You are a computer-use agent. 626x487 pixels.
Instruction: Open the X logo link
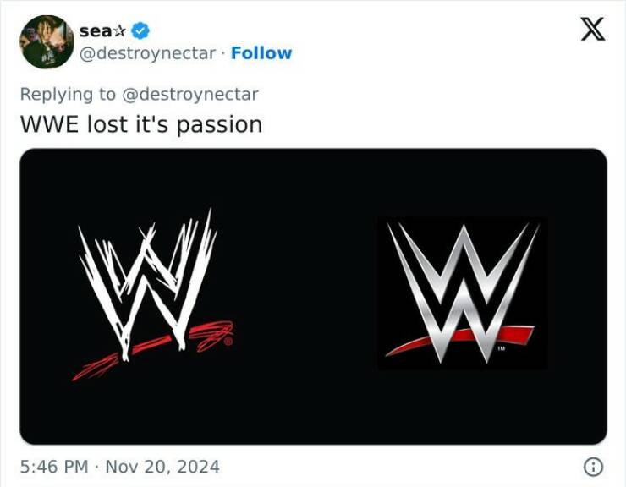click(593, 30)
